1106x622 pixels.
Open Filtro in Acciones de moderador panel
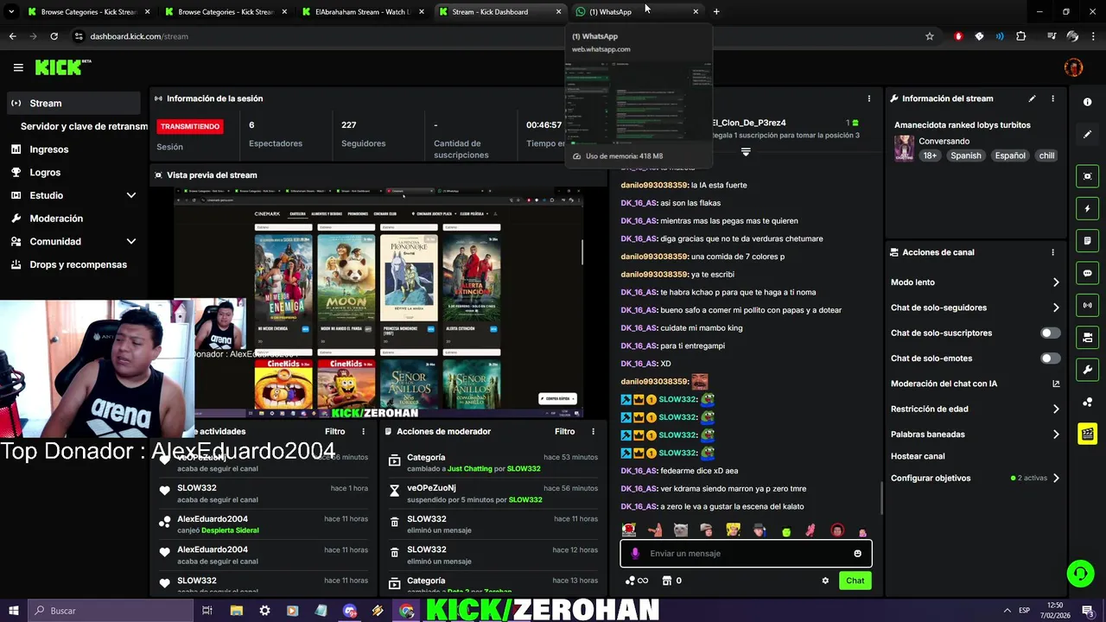[x=564, y=431]
